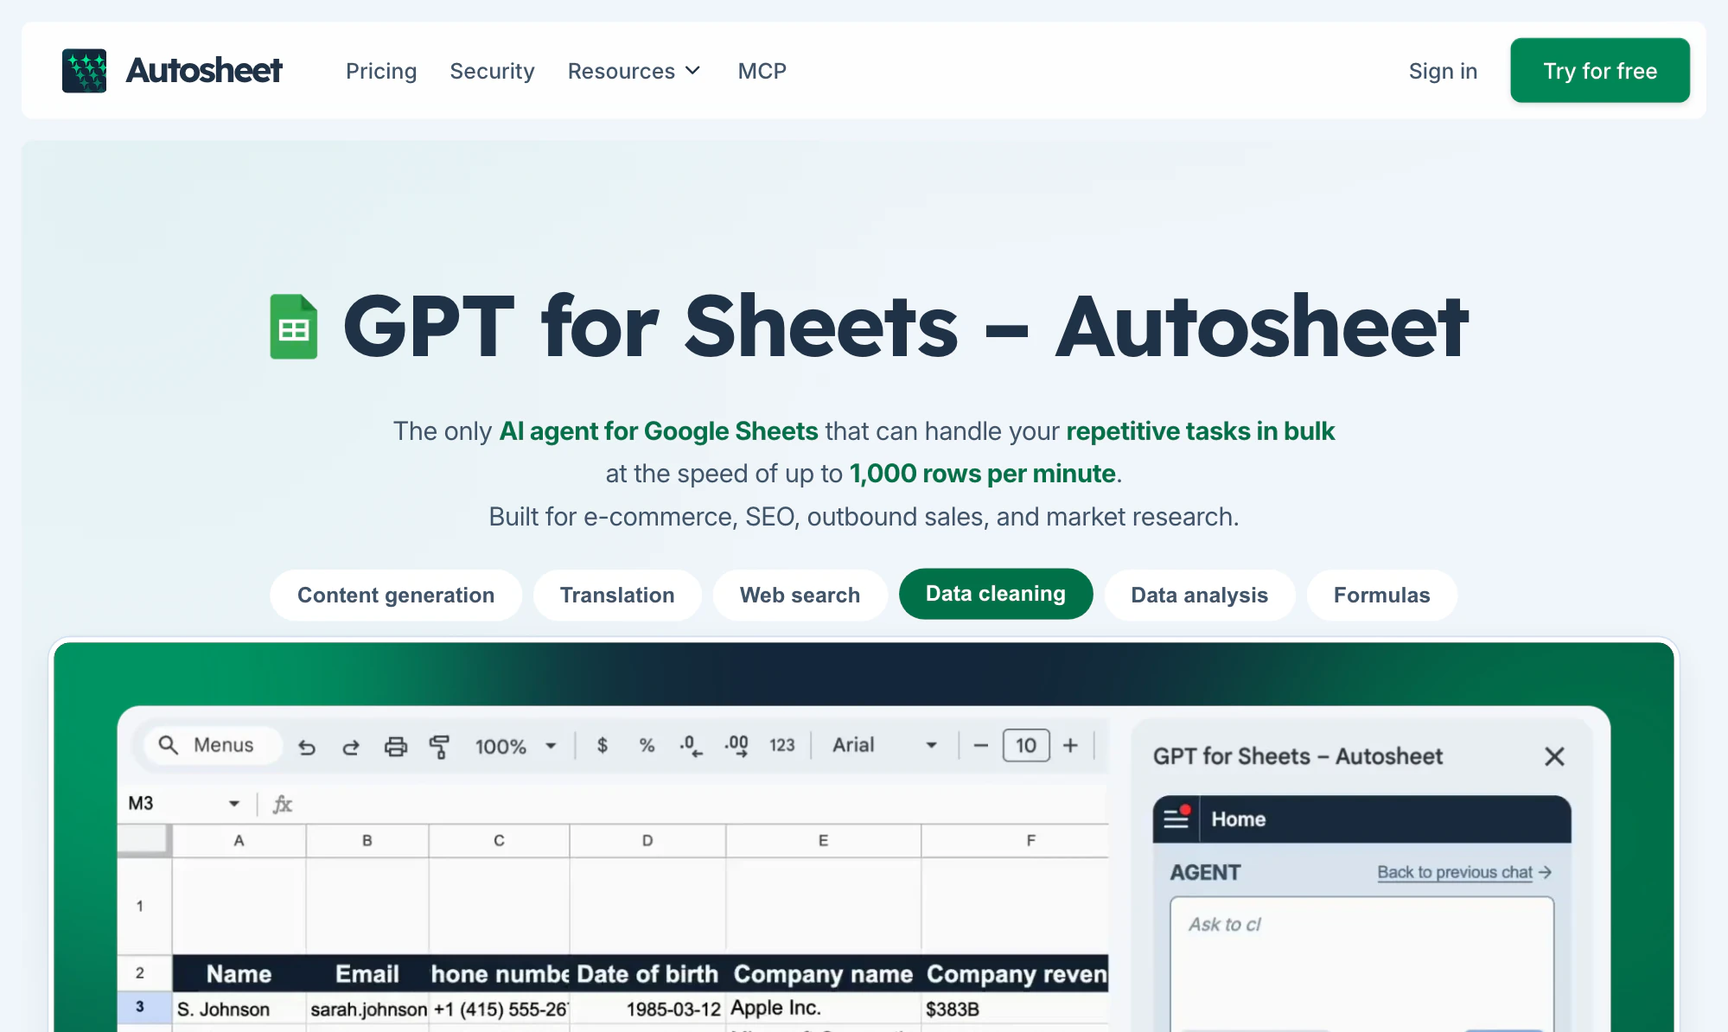Click the undo arrow in sheet toolbar
This screenshot has height=1032, width=1728.
click(307, 747)
